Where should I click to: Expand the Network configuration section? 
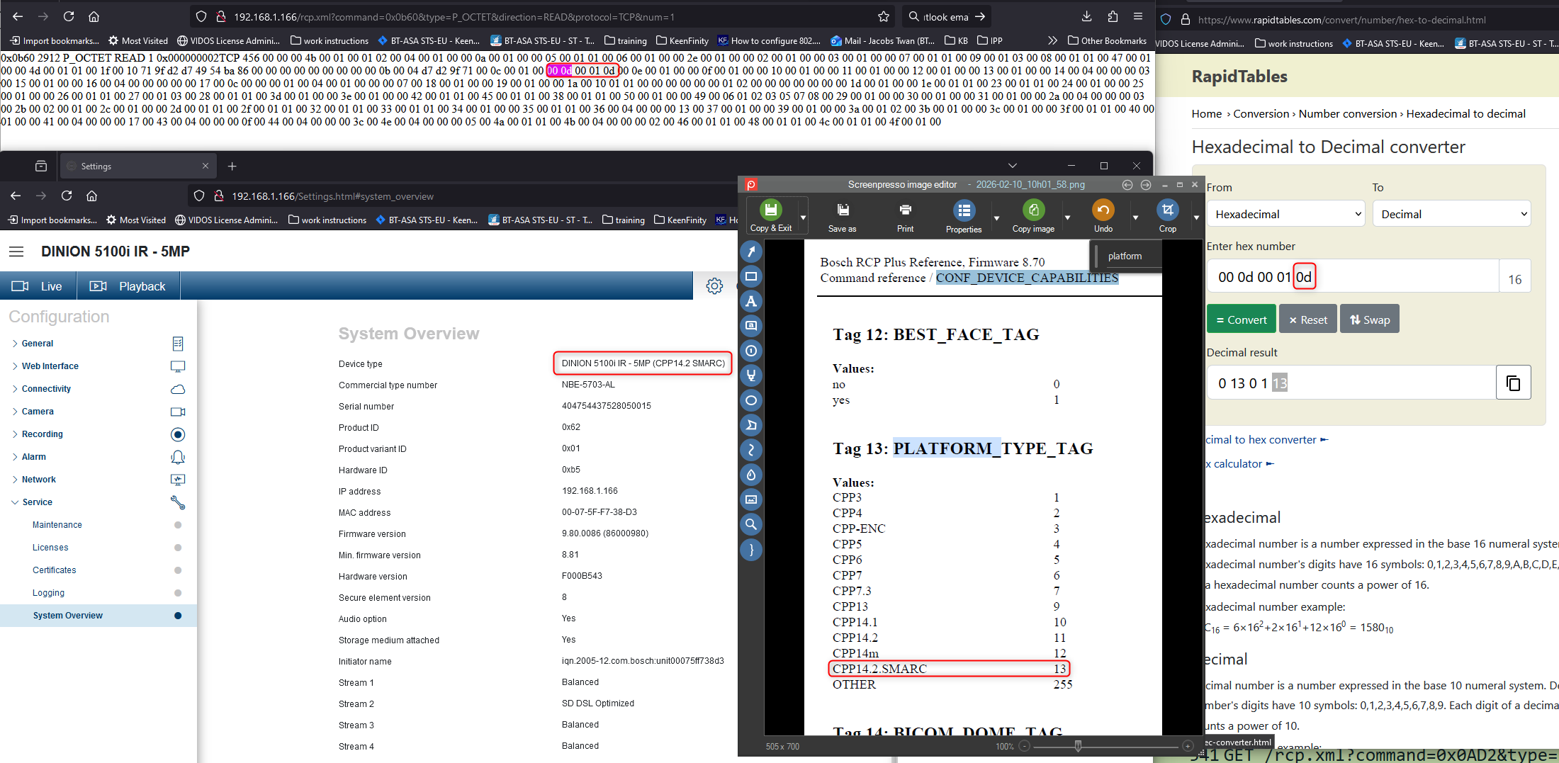click(x=38, y=480)
